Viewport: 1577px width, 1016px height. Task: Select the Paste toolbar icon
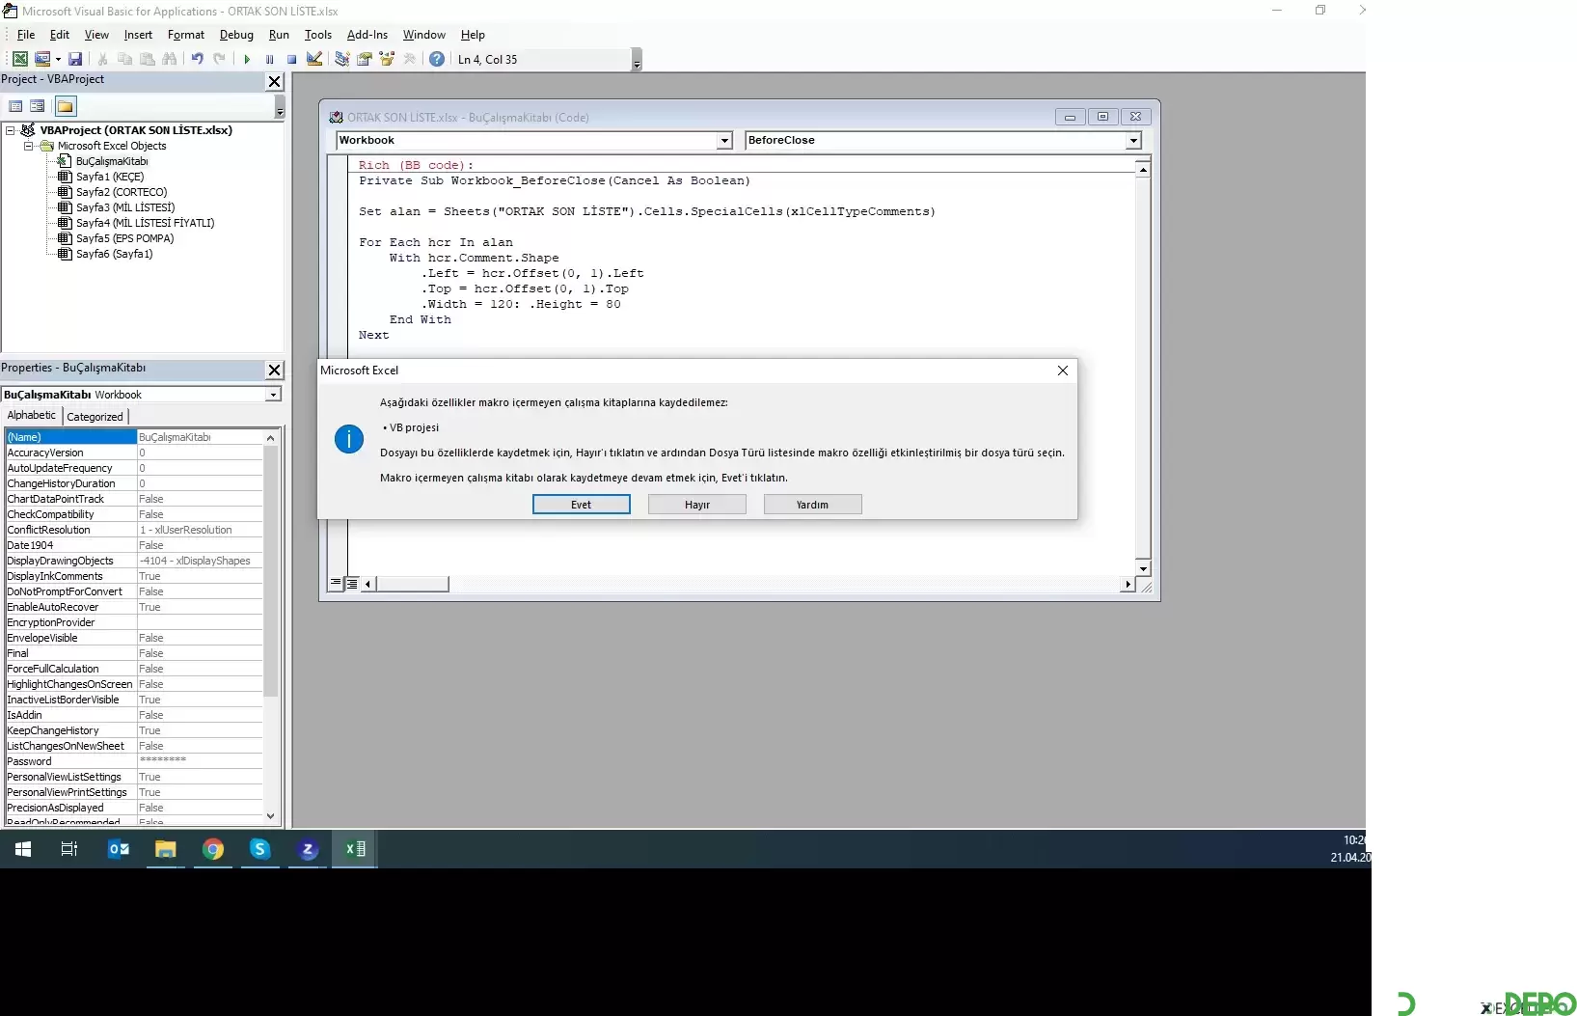pos(147,59)
